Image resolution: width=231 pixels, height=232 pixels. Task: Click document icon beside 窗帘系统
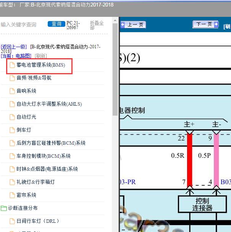(x=12, y=195)
